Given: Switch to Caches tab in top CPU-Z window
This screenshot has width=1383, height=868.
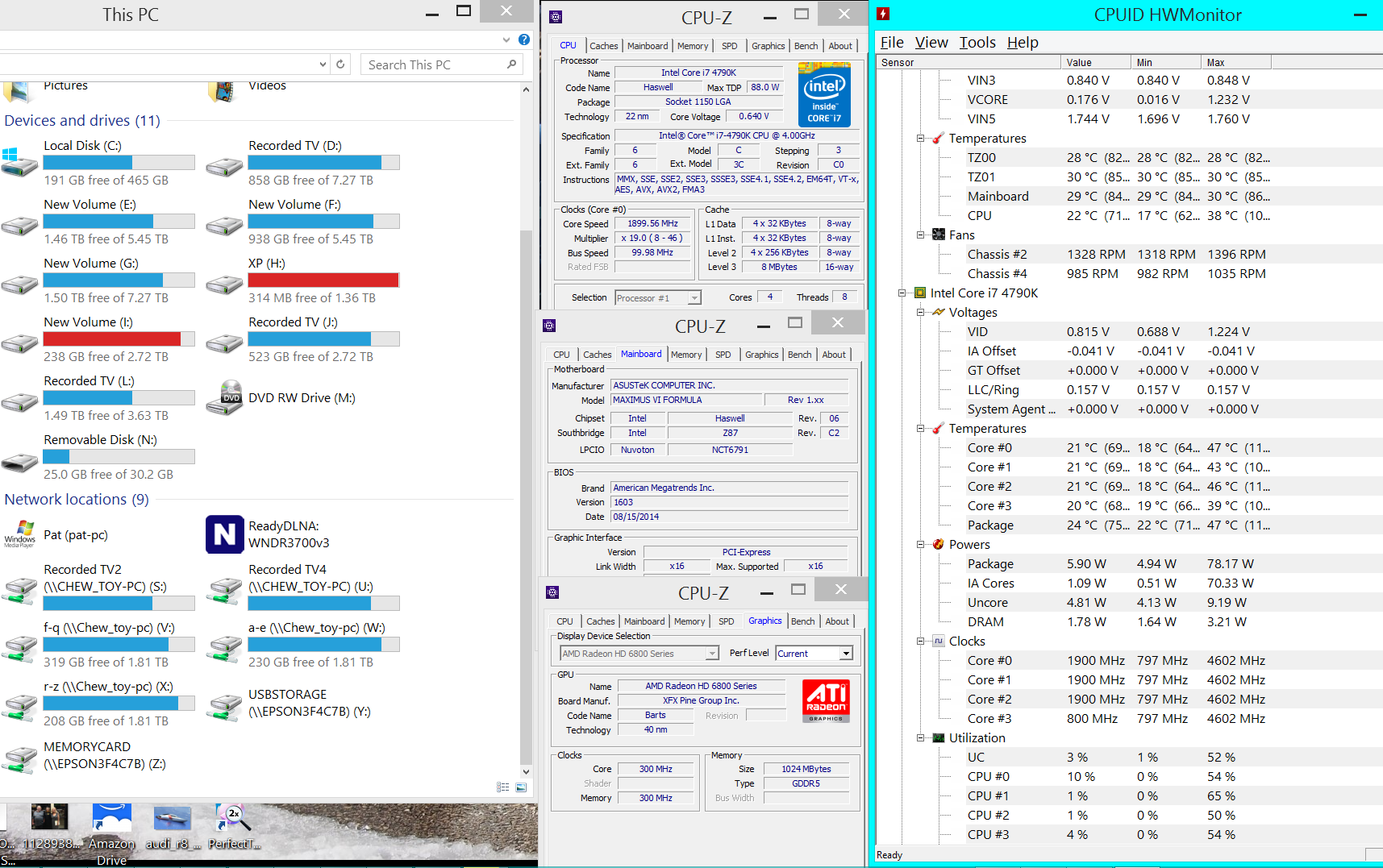Looking at the screenshot, I should [603, 46].
